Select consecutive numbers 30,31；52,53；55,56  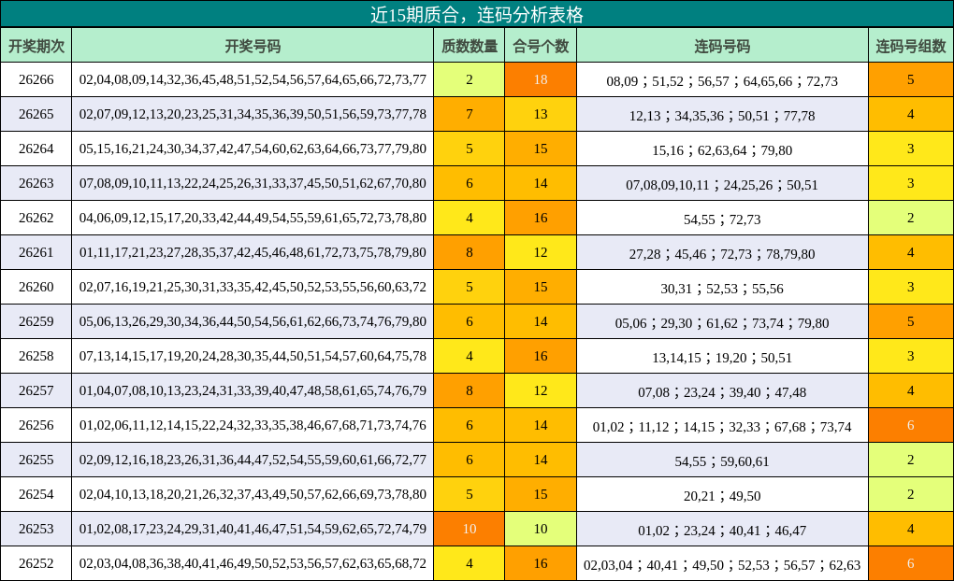(x=722, y=289)
